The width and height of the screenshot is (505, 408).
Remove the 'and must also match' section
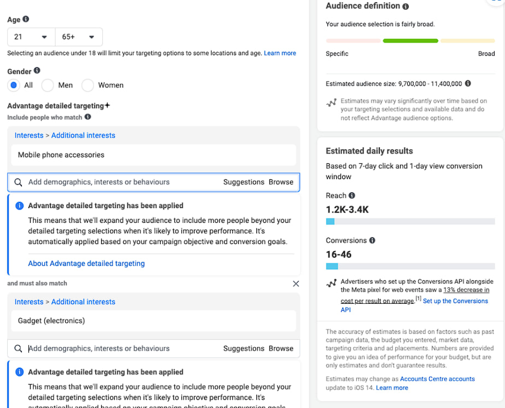point(296,284)
